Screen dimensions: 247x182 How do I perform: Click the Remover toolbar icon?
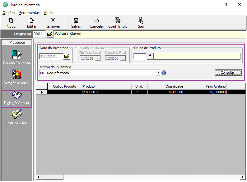pyautogui.click(x=53, y=20)
